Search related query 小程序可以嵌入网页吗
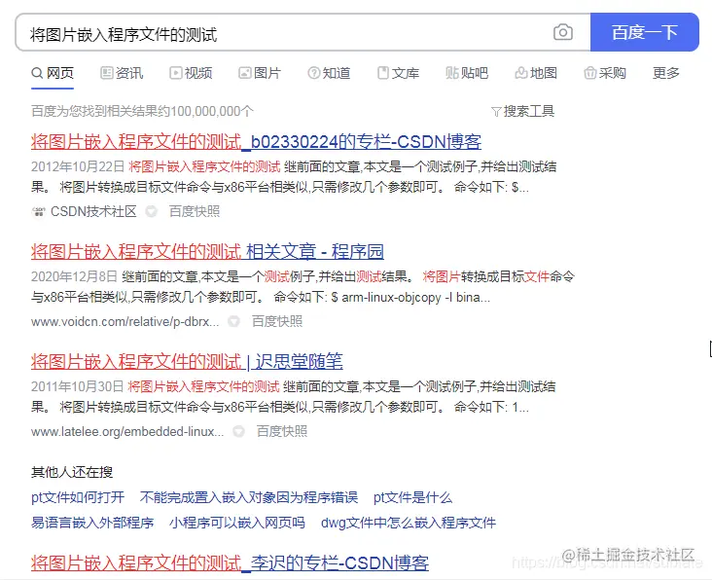The image size is (712, 580). (x=237, y=523)
